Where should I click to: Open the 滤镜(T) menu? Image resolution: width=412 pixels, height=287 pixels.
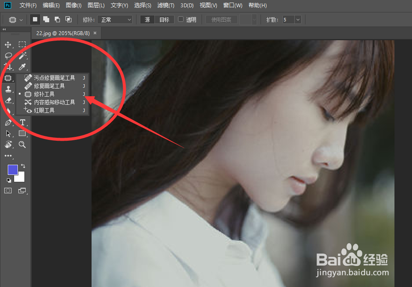pyautogui.click(x=166, y=5)
